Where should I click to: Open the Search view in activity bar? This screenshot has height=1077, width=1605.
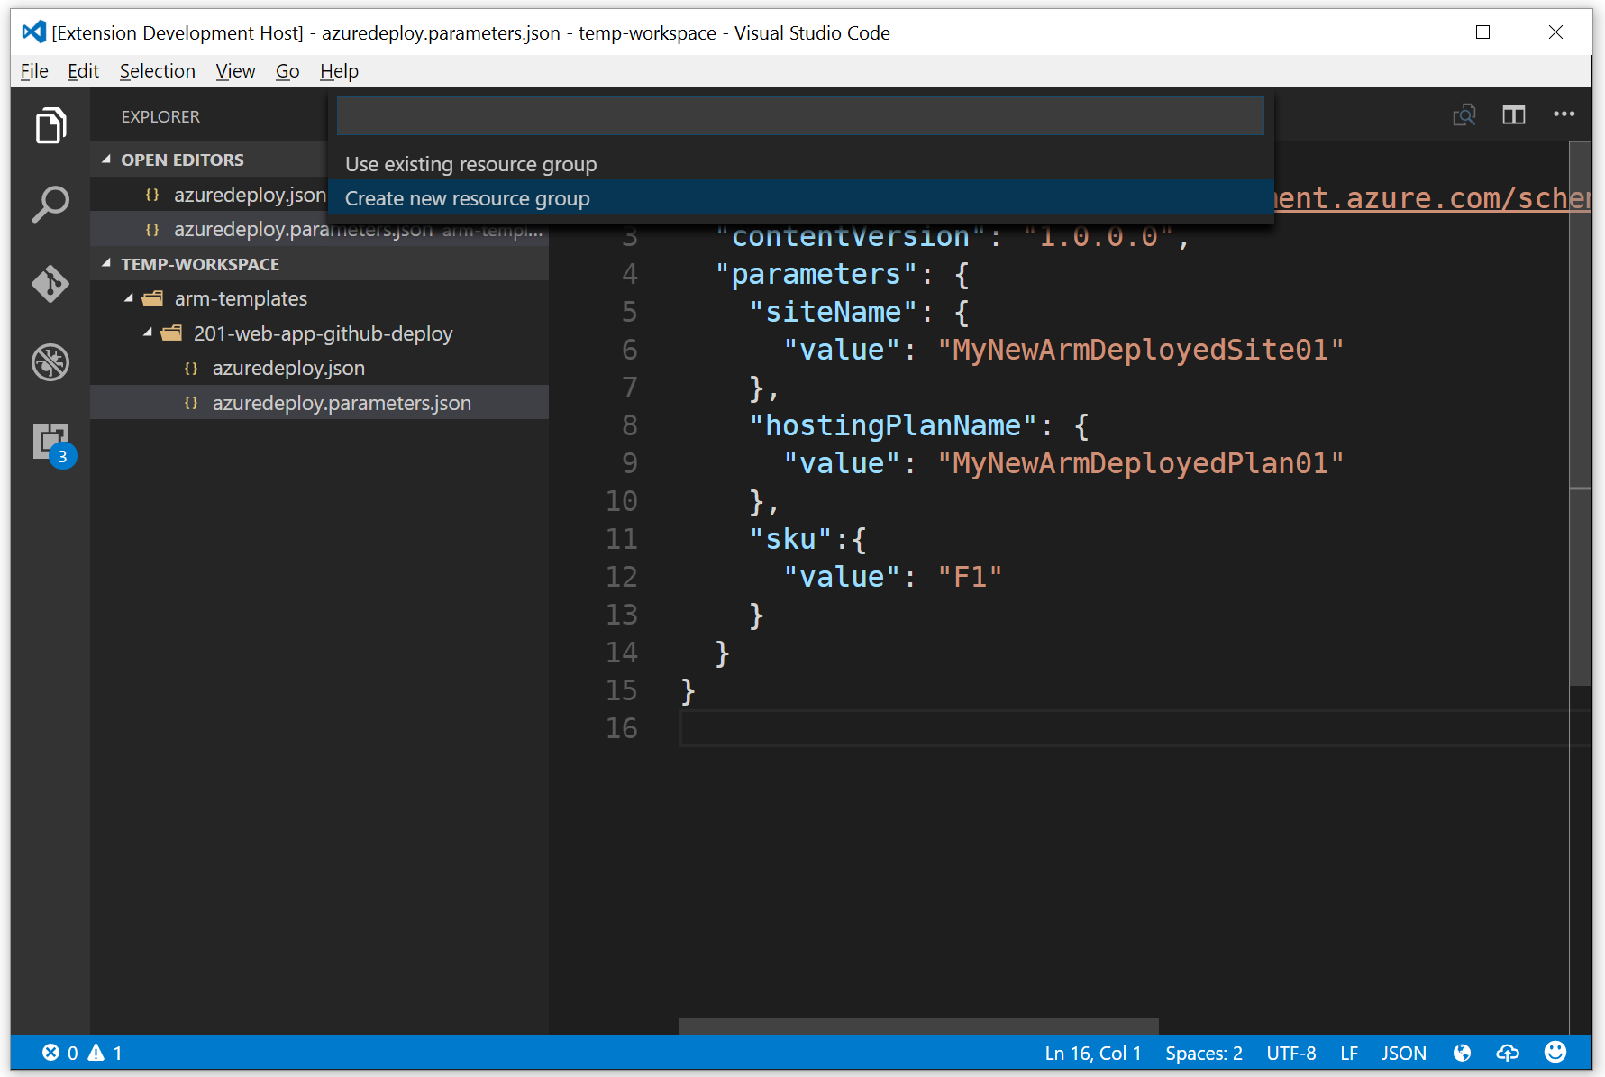50,205
